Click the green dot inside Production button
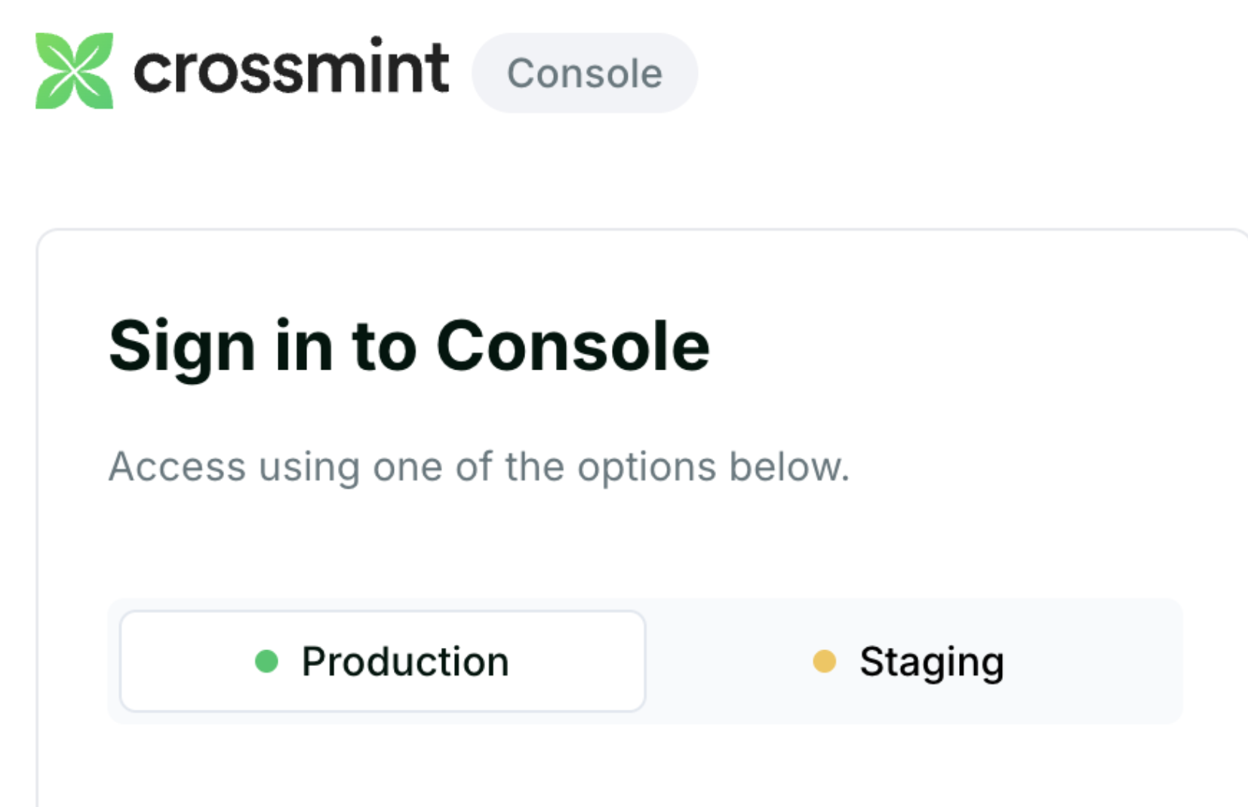Image resolution: width=1248 pixels, height=807 pixels. (x=266, y=661)
